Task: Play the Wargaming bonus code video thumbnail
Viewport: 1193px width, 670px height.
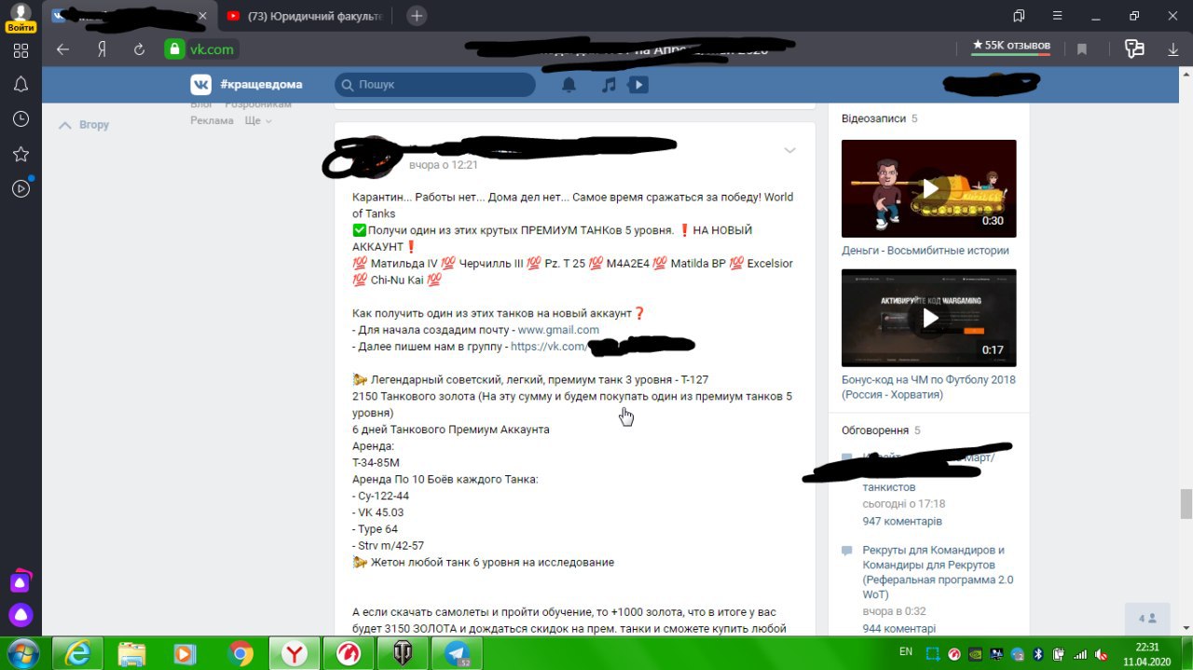Action: click(x=929, y=318)
